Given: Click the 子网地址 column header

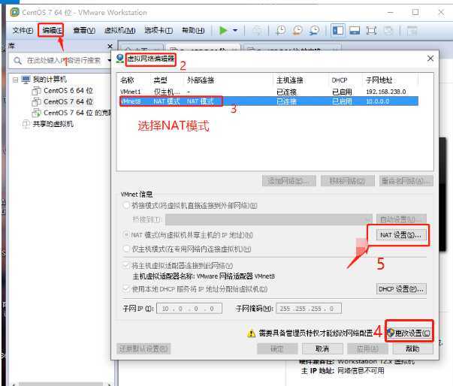Looking at the screenshot, I should 390,80.
